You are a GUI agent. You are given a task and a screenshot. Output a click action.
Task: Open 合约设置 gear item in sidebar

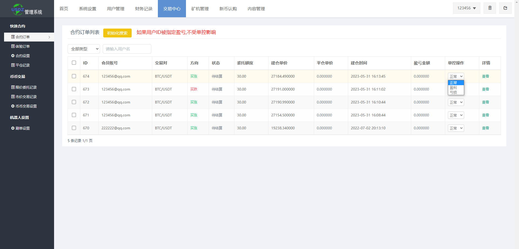click(21, 56)
